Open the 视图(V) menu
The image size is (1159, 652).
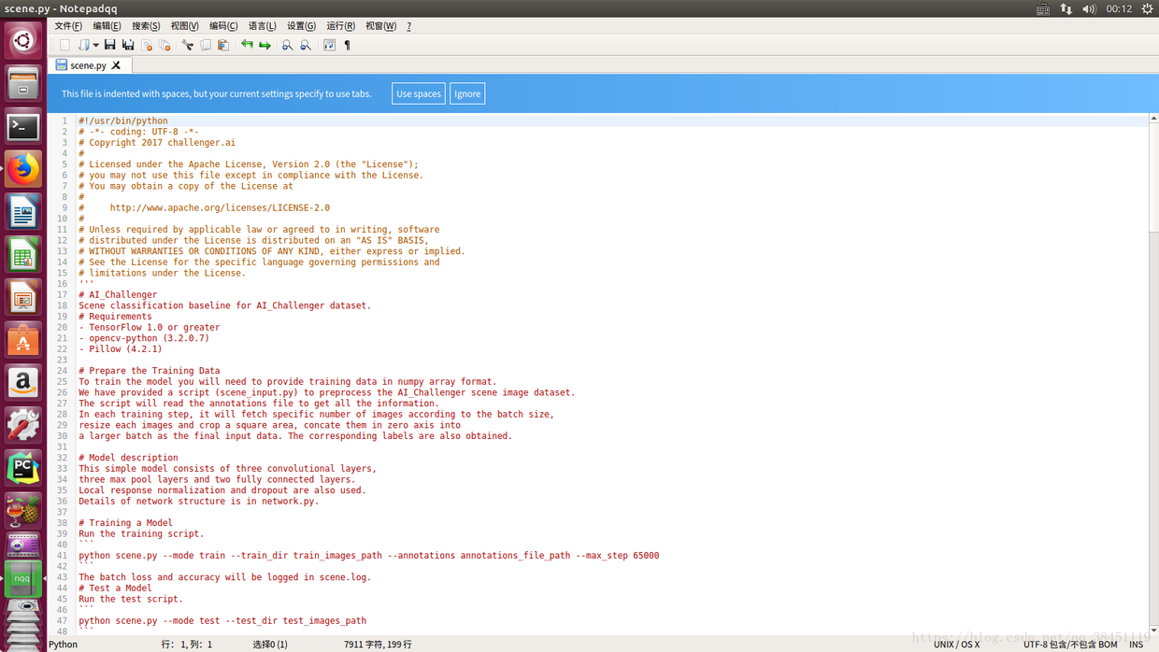coord(184,26)
